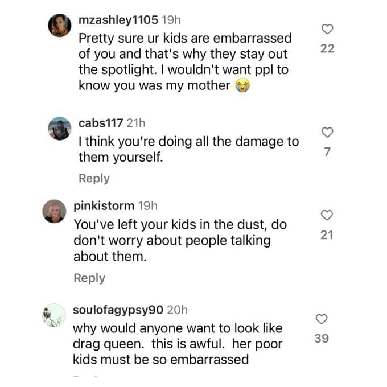View the 22 likes on mzashley1105's comment
Viewport: 387px width, 387px height.
327,48
